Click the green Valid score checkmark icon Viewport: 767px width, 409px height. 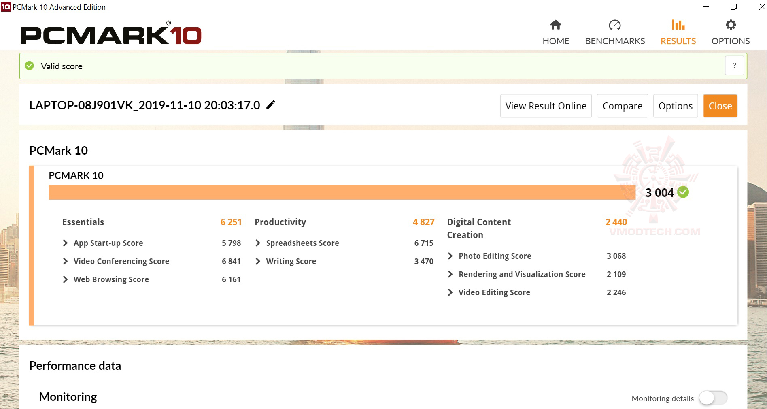pyautogui.click(x=30, y=66)
